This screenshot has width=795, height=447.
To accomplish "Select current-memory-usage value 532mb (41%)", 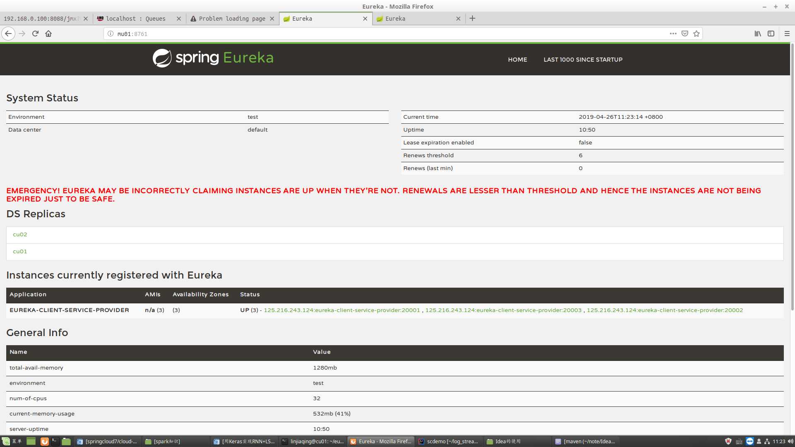I will point(332,413).
